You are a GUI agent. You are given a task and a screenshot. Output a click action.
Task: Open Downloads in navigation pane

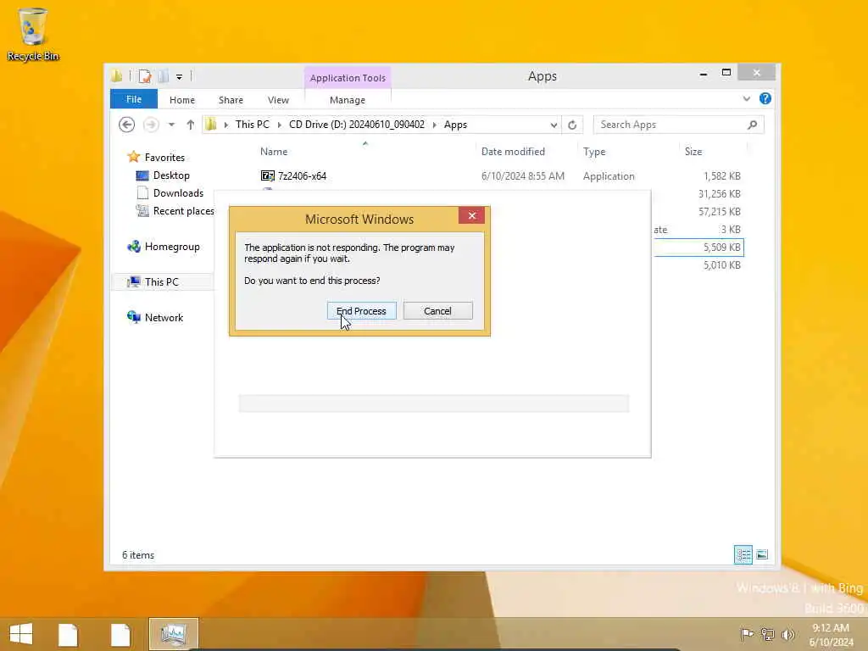tap(178, 192)
